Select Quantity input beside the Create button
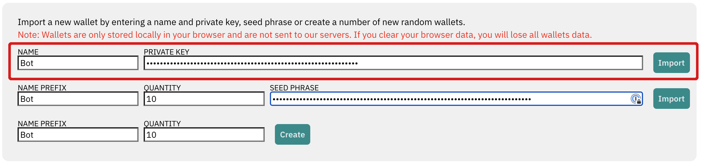This screenshot has height=165, width=703. tap(204, 135)
